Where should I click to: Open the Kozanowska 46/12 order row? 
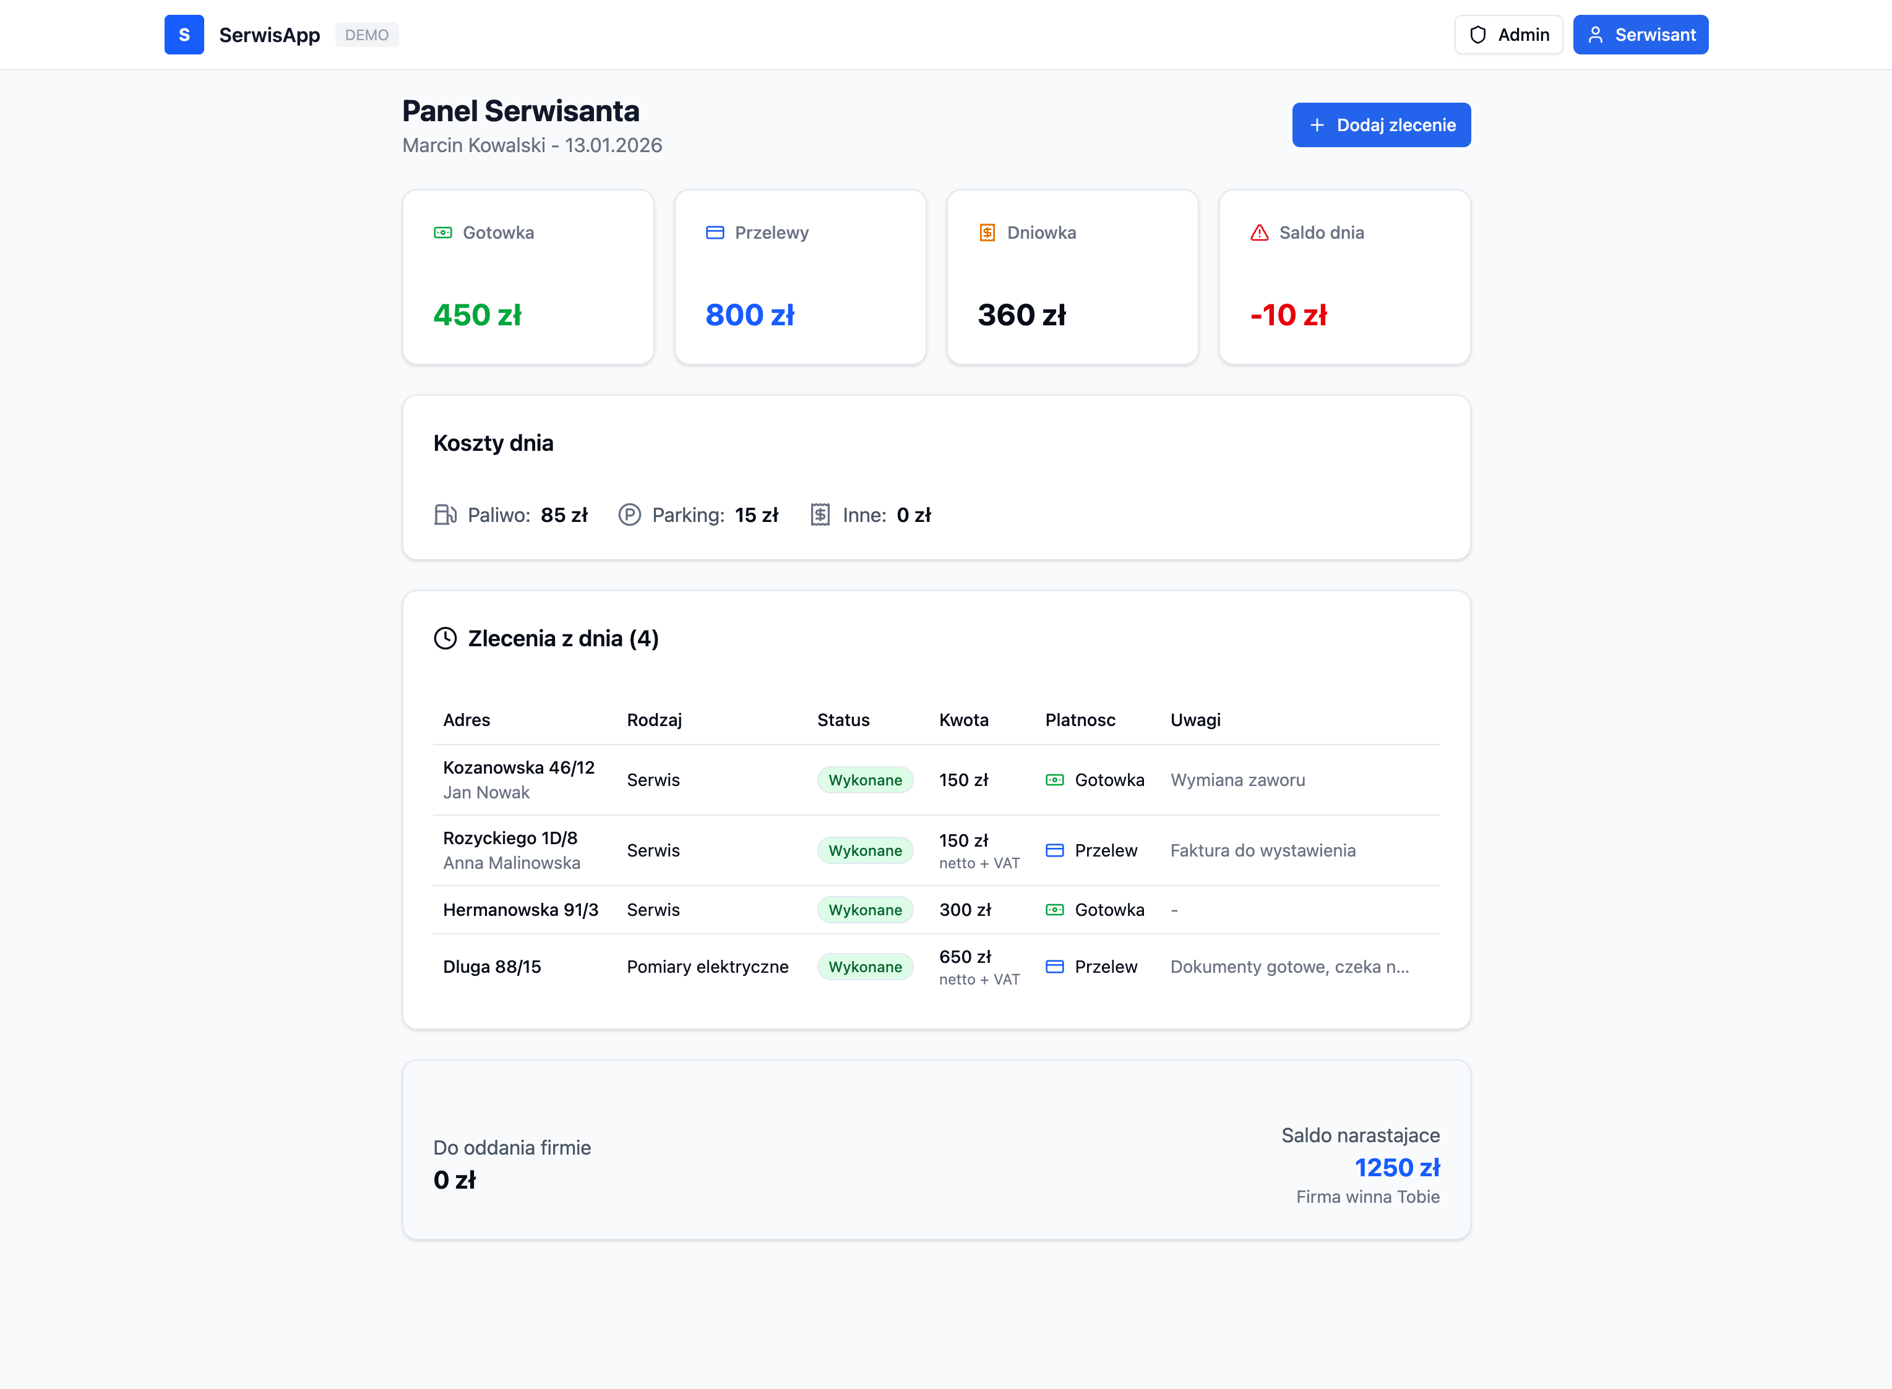click(x=936, y=779)
